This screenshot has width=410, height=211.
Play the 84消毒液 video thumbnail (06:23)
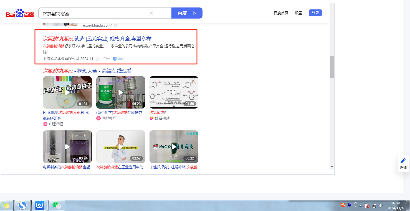pos(121,92)
